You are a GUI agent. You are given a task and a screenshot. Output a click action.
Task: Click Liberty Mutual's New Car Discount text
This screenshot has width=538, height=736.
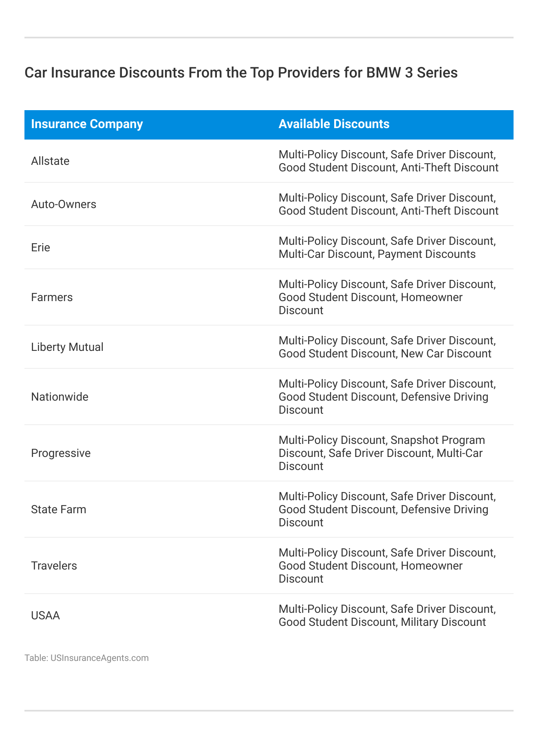point(446,354)
